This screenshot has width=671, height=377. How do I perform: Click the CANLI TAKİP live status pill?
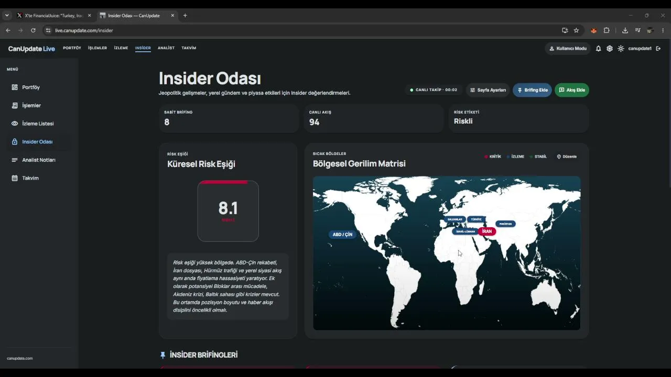coord(434,90)
